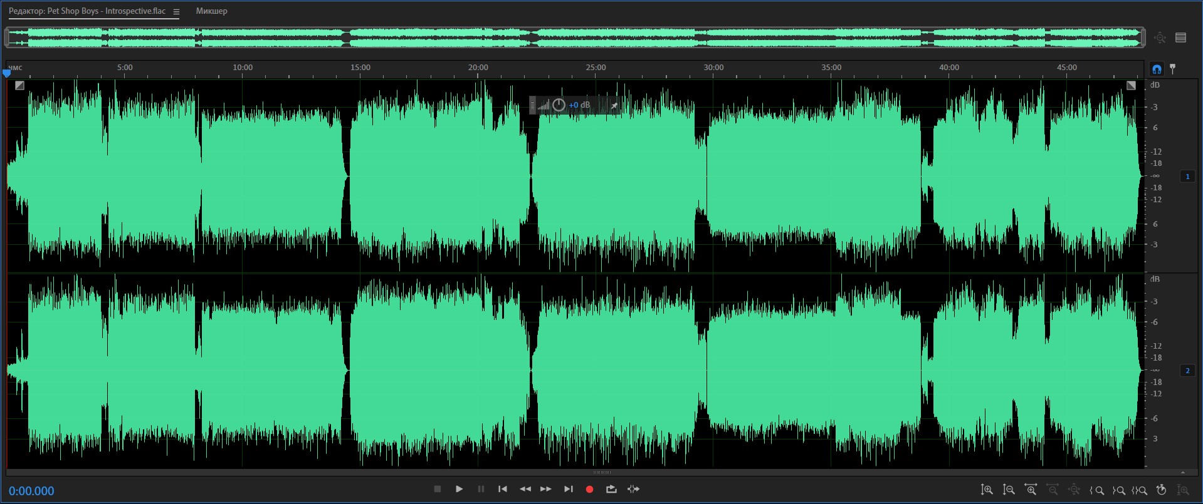Click the Skip Selection icon
Viewport: 1203px width, 504px height.
pyautogui.click(x=633, y=489)
